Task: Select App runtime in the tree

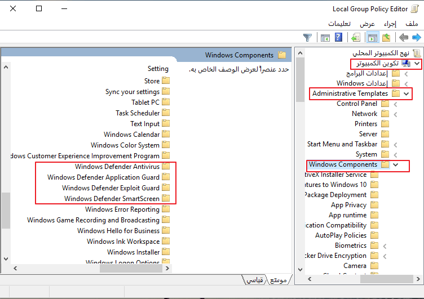Action: coord(353,215)
